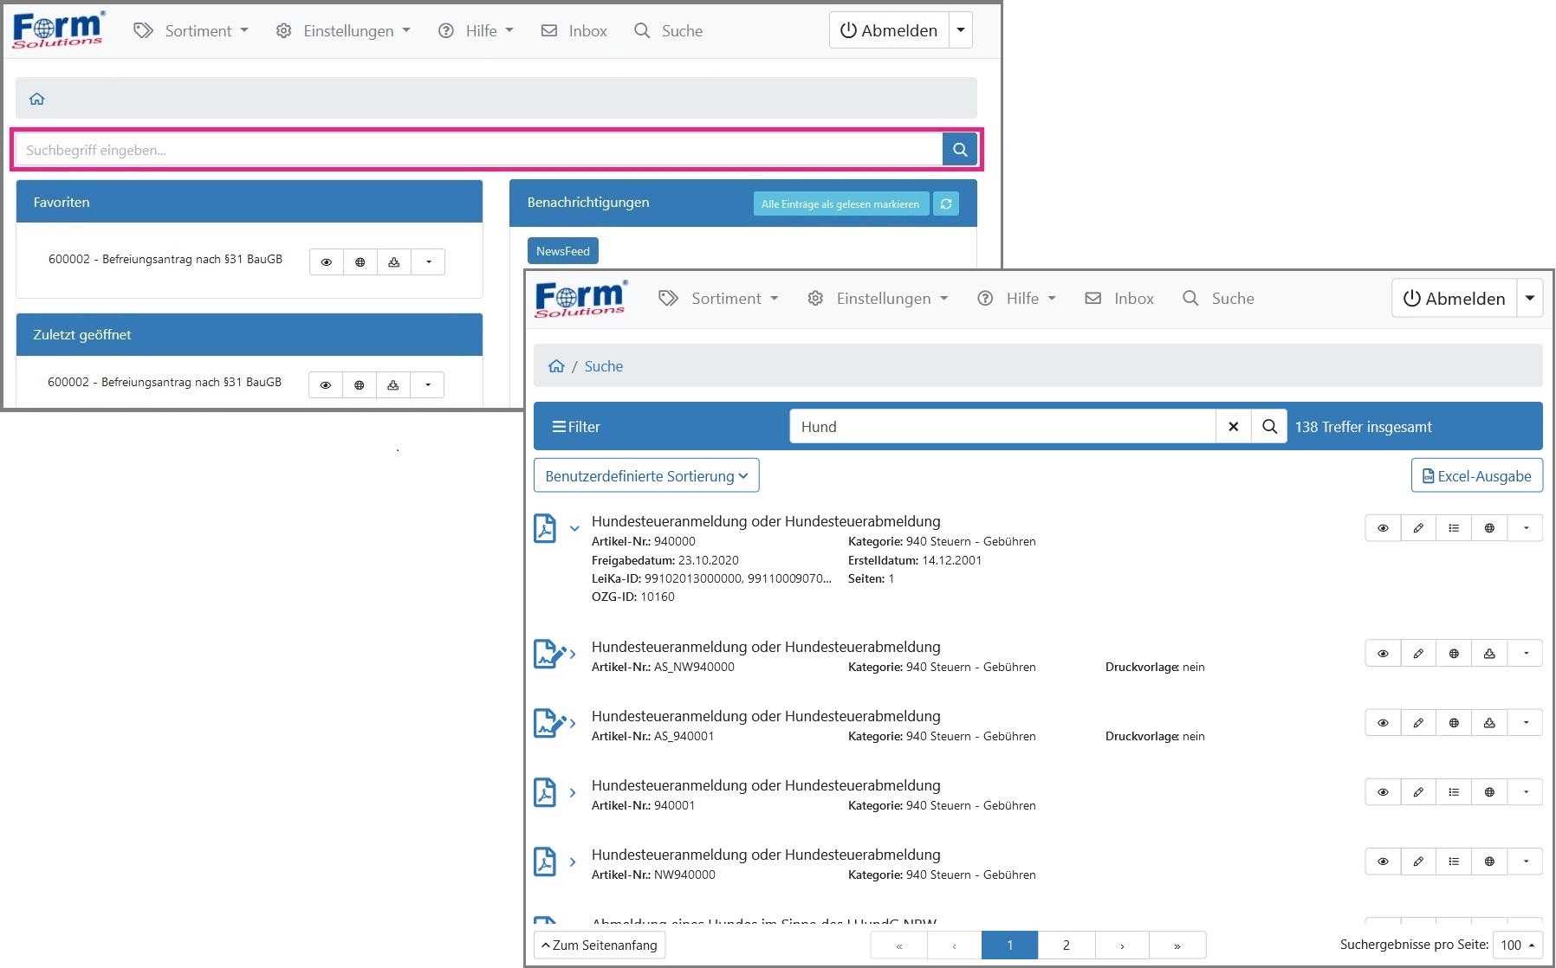This screenshot has width=1556, height=968.
Task: Preview article AS_NW940000 with eye icon
Action: point(1383,654)
